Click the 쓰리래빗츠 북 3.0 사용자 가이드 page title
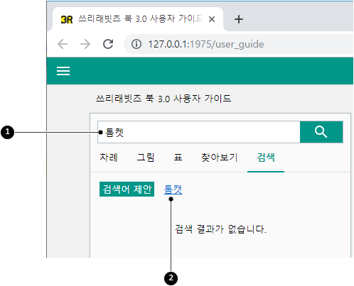 (163, 99)
